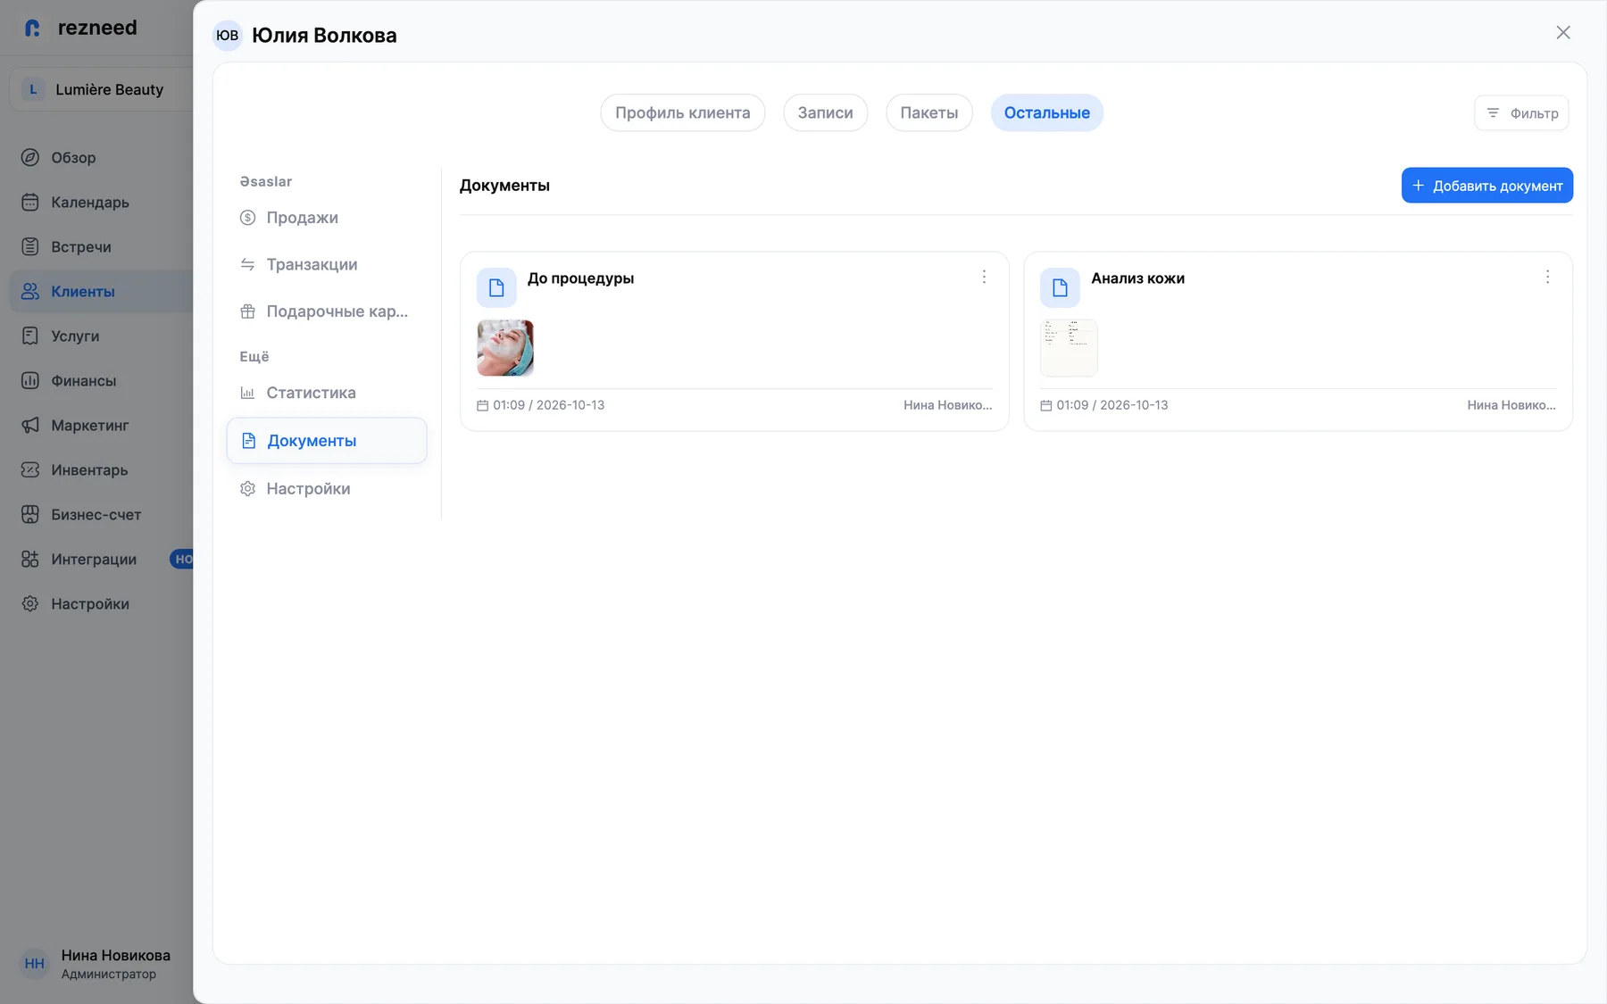Screen dimensions: 1607x1004
Task: Open Нина Новикова account menu
Action: [x=96, y=963]
